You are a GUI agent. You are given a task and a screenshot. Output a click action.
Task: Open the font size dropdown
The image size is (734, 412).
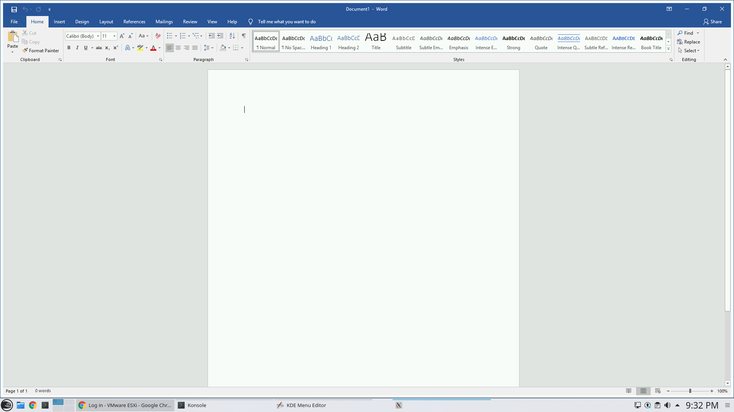(x=114, y=36)
